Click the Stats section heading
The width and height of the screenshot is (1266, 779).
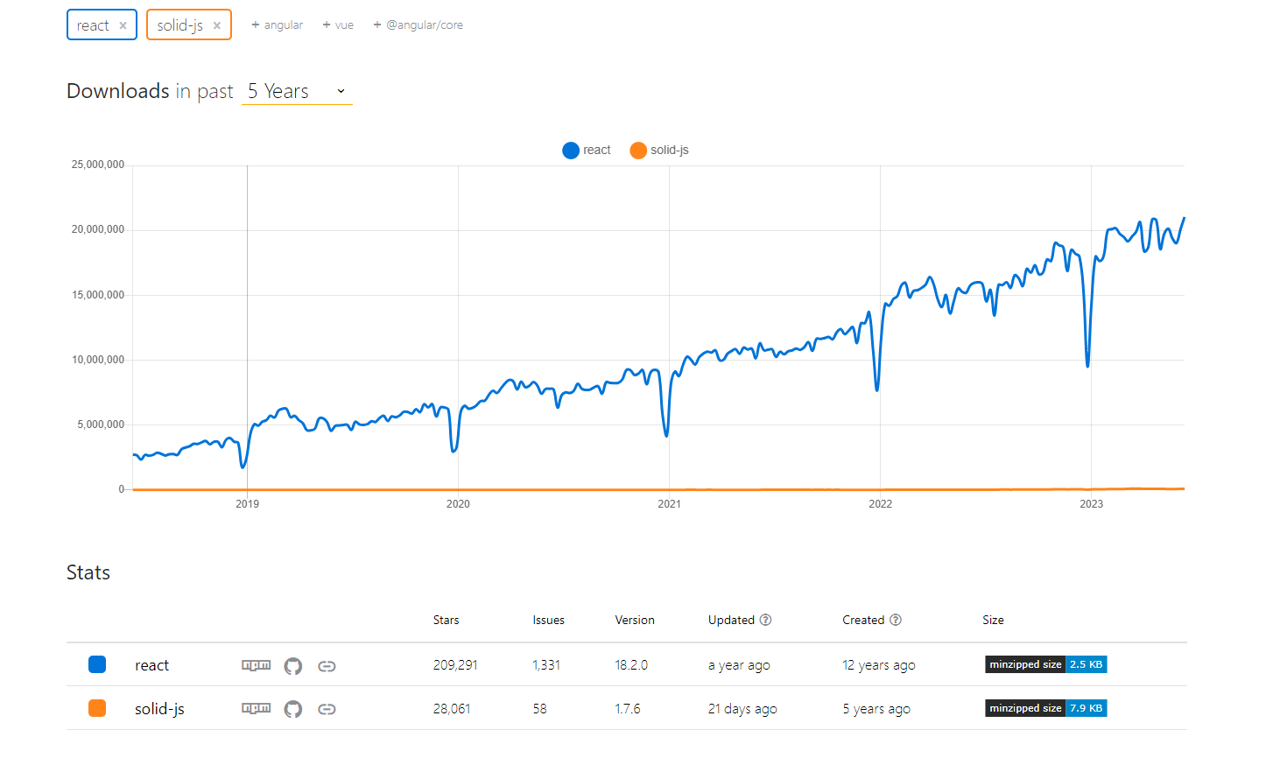(x=88, y=572)
